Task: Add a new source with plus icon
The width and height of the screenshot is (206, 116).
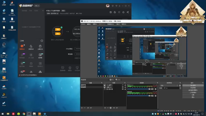Action: click(105, 108)
